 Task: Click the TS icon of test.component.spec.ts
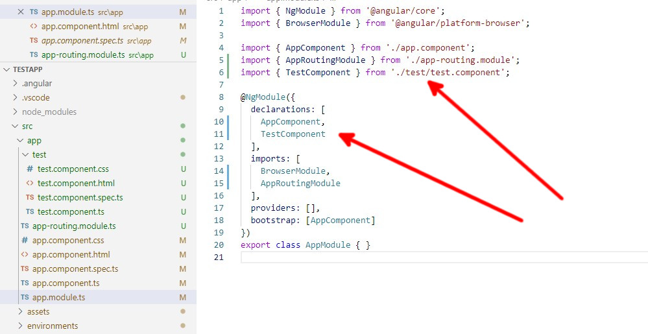[x=30, y=198]
